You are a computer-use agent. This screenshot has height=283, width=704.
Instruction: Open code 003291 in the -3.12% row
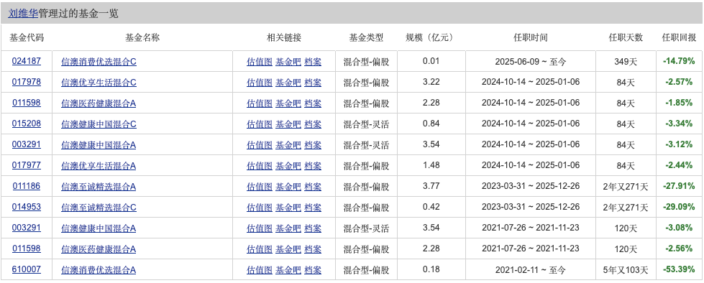(27, 144)
